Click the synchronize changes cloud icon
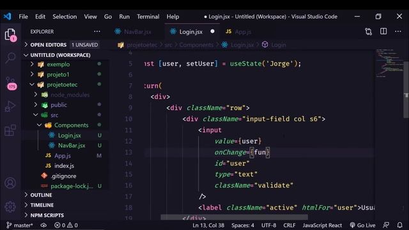This screenshot has height=230, width=409. pyautogui.click(x=43, y=225)
